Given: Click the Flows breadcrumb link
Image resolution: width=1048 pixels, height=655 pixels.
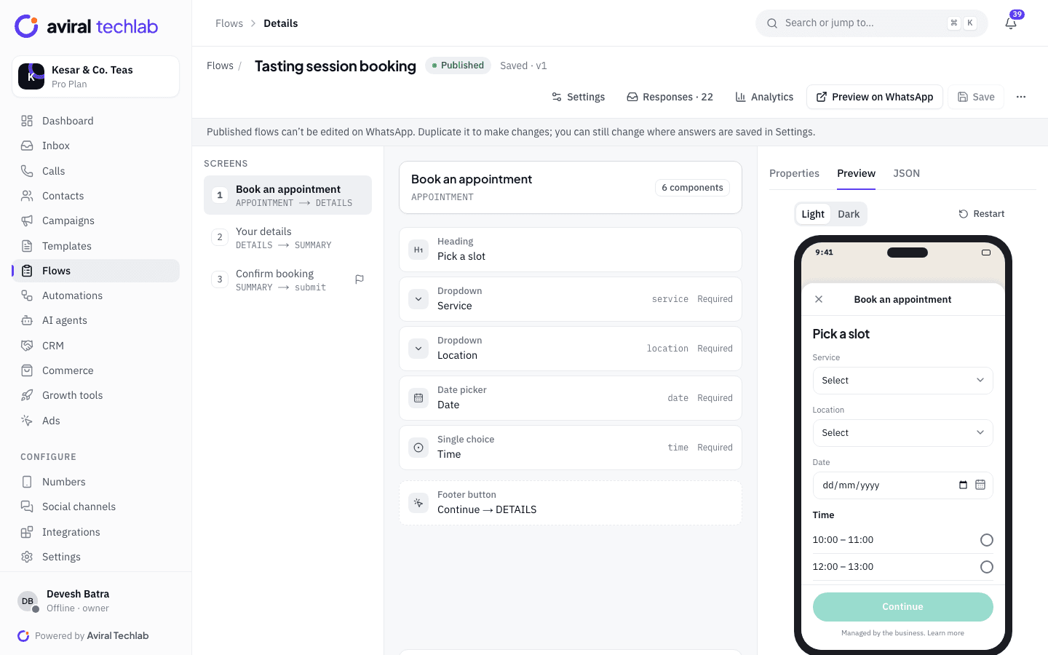Looking at the screenshot, I should [x=229, y=23].
